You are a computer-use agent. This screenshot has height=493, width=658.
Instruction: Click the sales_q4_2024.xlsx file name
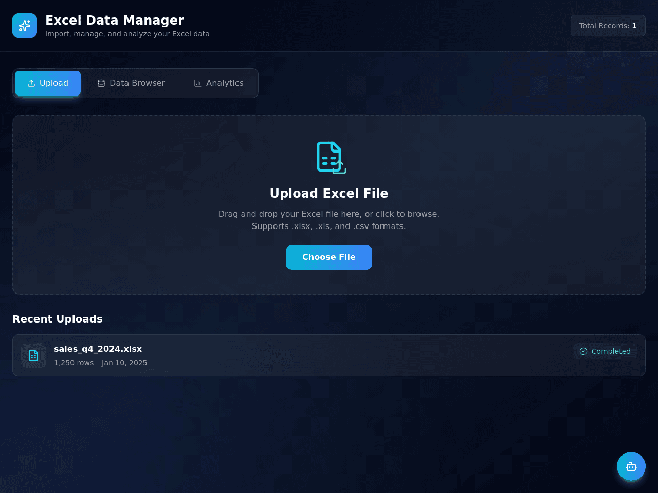coord(98,349)
